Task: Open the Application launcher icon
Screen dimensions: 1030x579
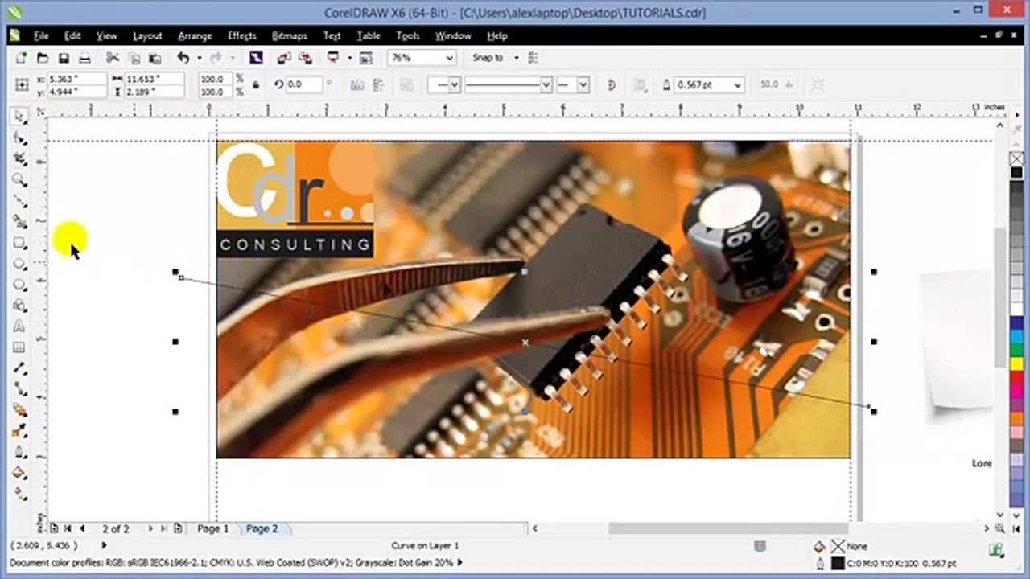Action: [x=333, y=58]
